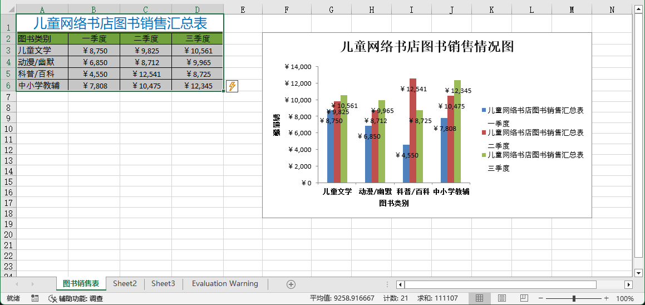The width and height of the screenshot is (645, 305).
Task: Select the 二季度 legend entry in chart
Action: tap(534, 137)
